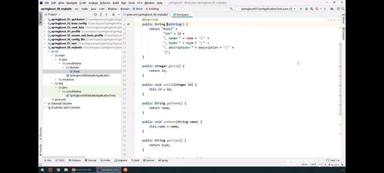Collapse the domain package

pyautogui.click(x=63, y=68)
